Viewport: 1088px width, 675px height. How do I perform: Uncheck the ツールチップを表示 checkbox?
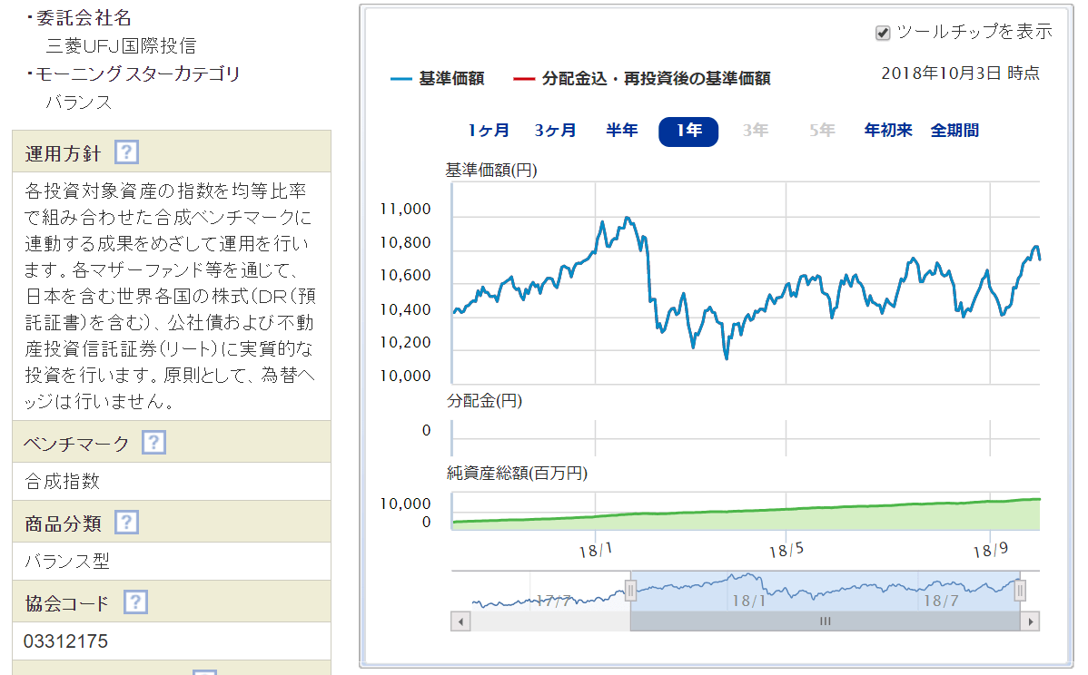point(882,33)
